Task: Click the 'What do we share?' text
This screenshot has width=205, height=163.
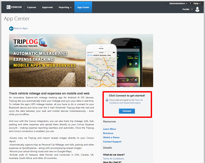Action: click(x=114, y=155)
